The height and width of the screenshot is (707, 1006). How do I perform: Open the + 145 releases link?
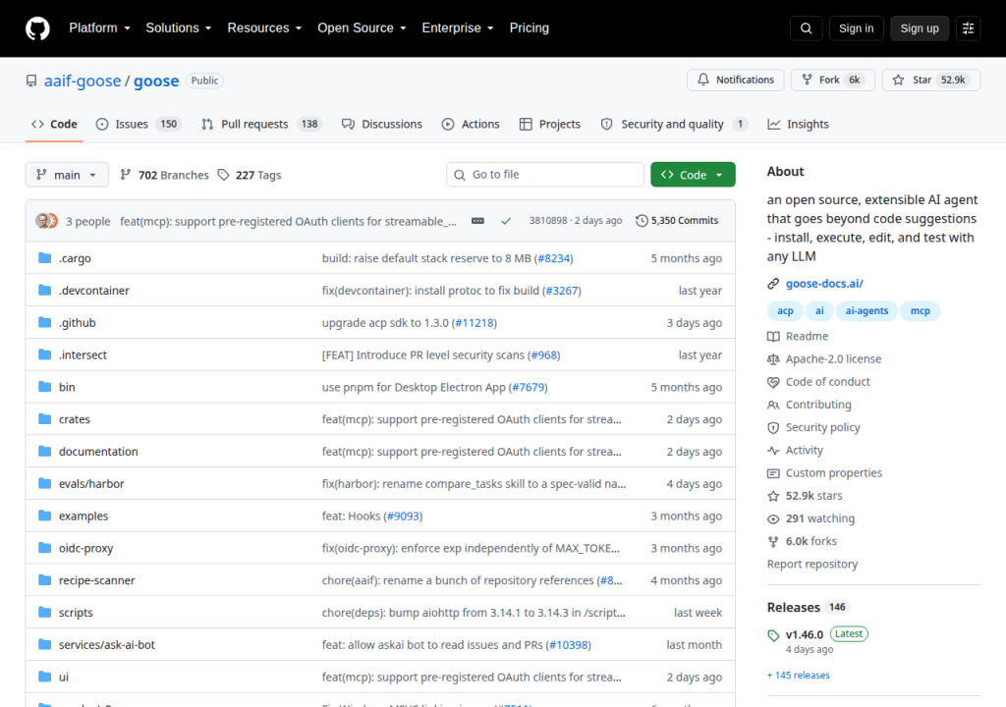coord(798,675)
